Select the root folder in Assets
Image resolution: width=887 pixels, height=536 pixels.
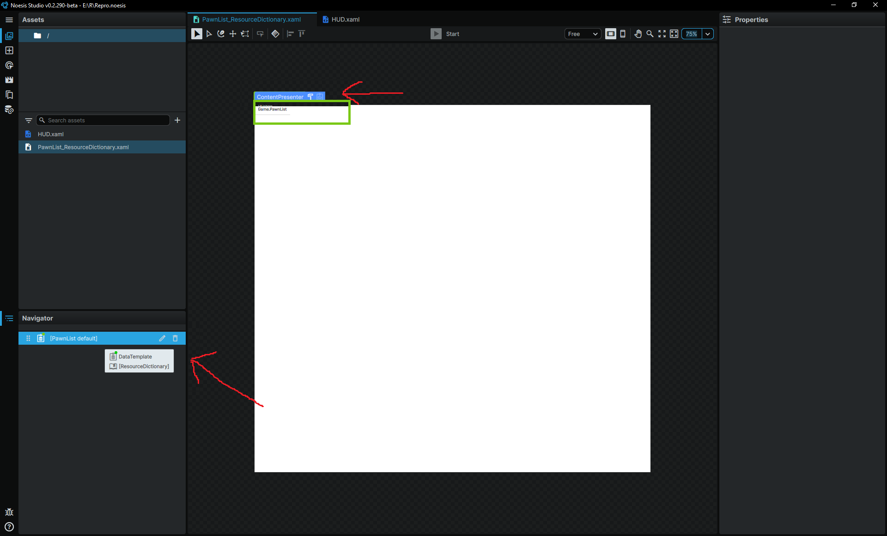[x=102, y=36]
